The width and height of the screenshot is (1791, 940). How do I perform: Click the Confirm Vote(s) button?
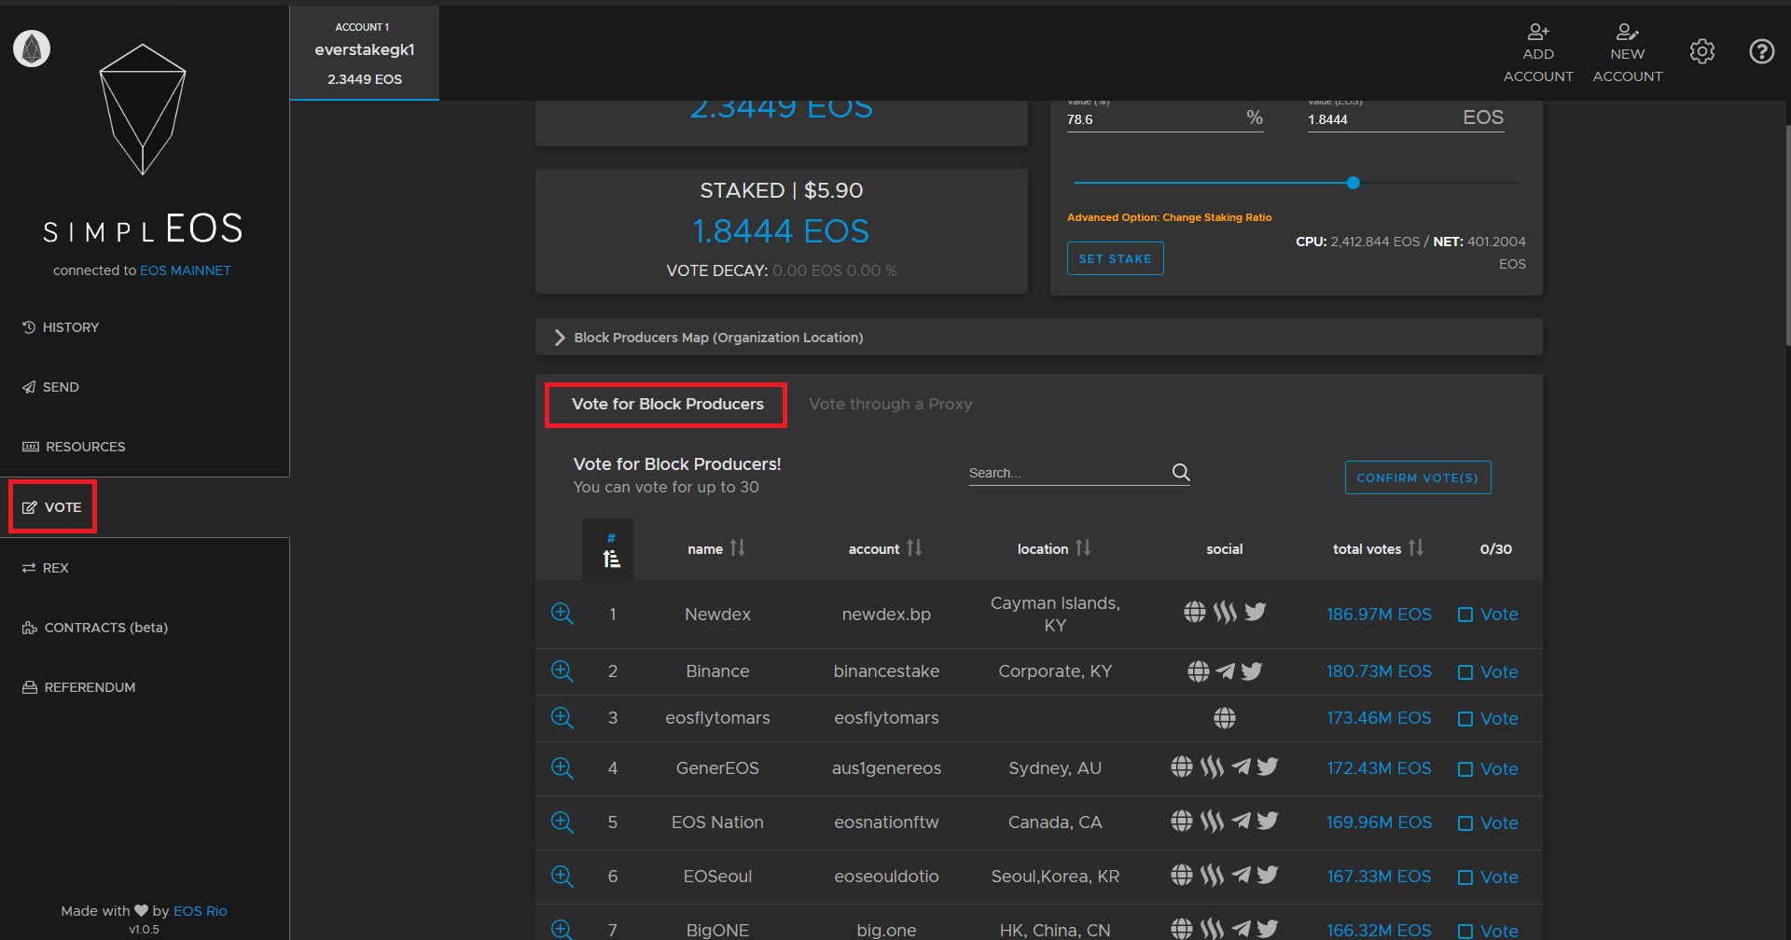click(1418, 477)
